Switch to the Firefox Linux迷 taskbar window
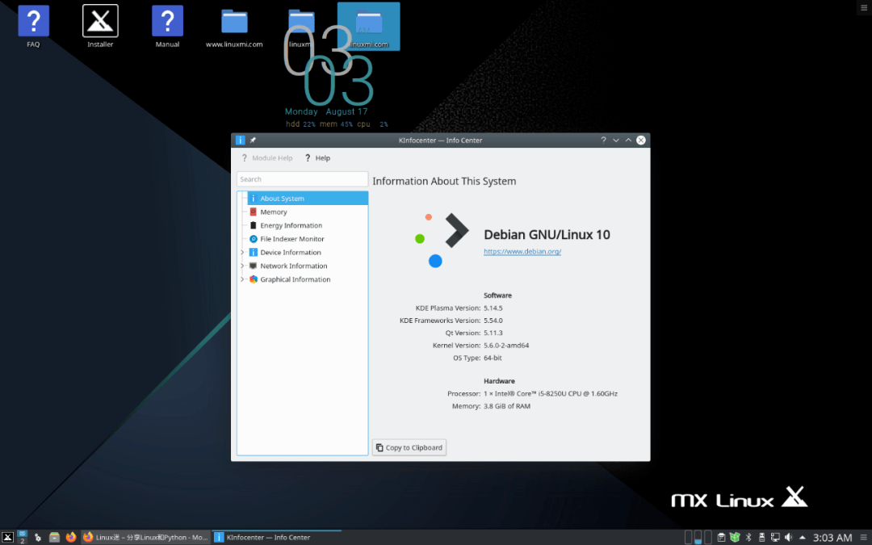Screen dimensions: 872x545 pyautogui.click(x=145, y=537)
